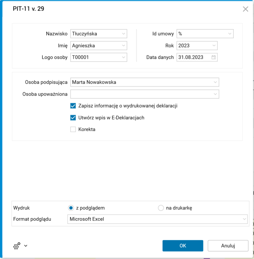Click the PIT-11 v. 29 title text
This screenshot has height=259, width=254.
(x=28, y=9)
